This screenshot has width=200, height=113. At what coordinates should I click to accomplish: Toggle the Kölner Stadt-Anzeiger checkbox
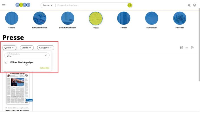(x=6, y=62)
